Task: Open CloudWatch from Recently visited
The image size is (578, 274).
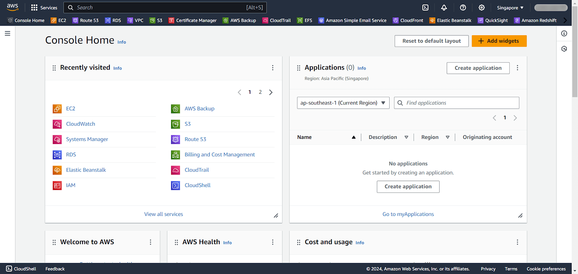Action: click(x=81, y=124)
